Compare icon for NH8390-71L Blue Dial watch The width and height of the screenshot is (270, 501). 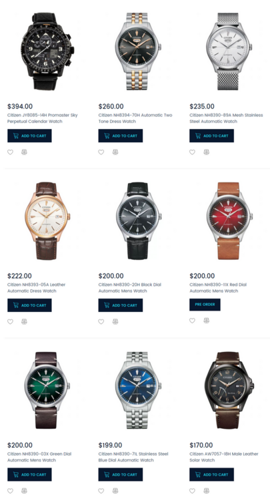point(115,491)
